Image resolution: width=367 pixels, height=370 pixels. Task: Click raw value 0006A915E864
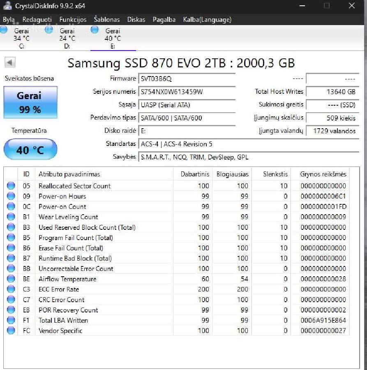(323, 320)
